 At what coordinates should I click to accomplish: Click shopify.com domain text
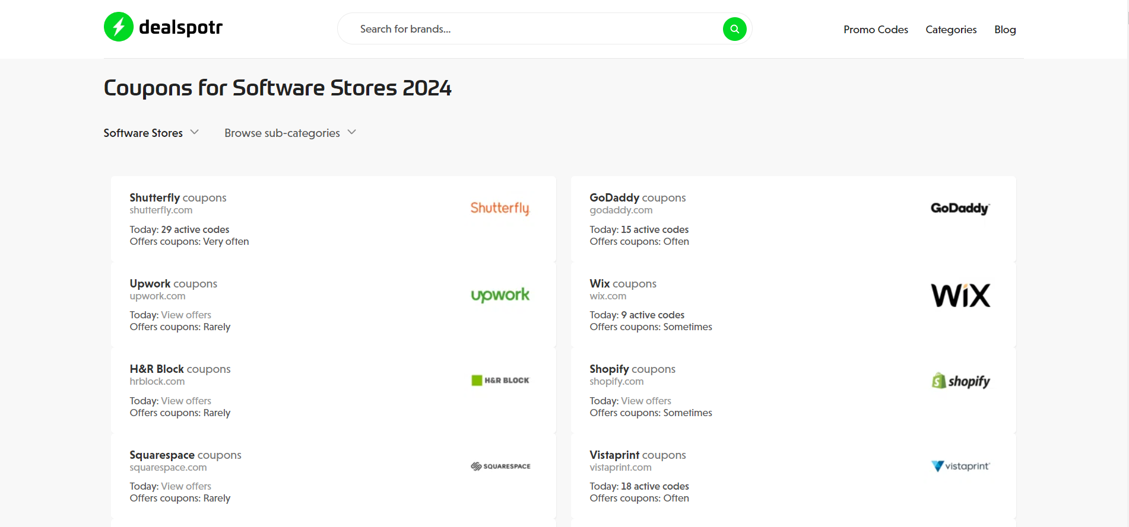click(616, 381)
